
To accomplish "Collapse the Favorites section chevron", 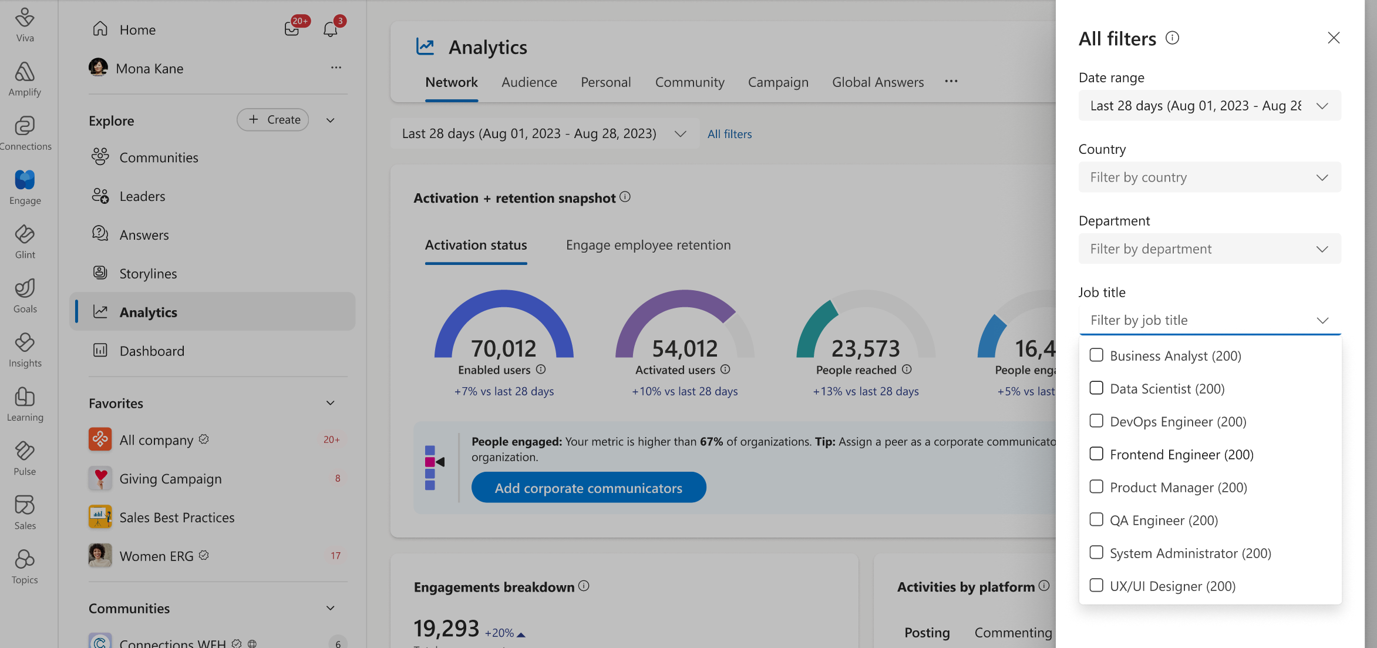I will (x=331, y=403).
